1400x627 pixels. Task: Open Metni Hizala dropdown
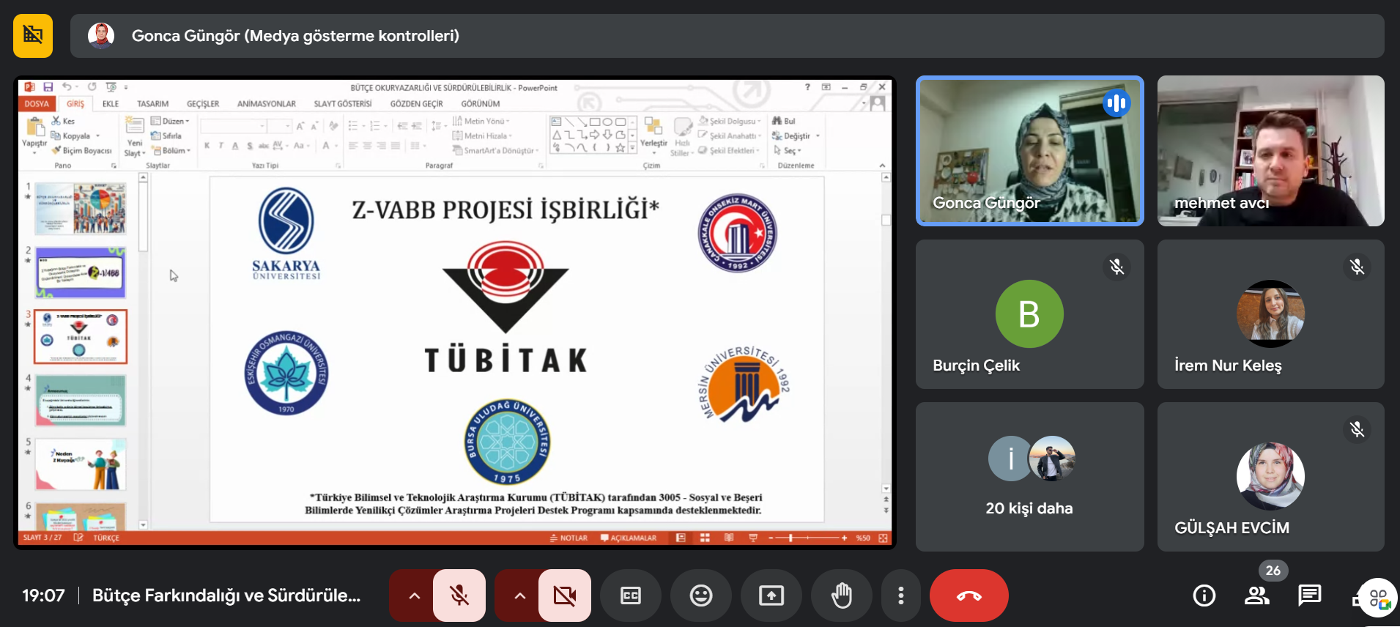point(482,136)
